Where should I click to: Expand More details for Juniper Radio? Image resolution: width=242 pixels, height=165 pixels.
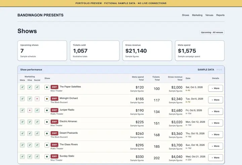(215, 111)
